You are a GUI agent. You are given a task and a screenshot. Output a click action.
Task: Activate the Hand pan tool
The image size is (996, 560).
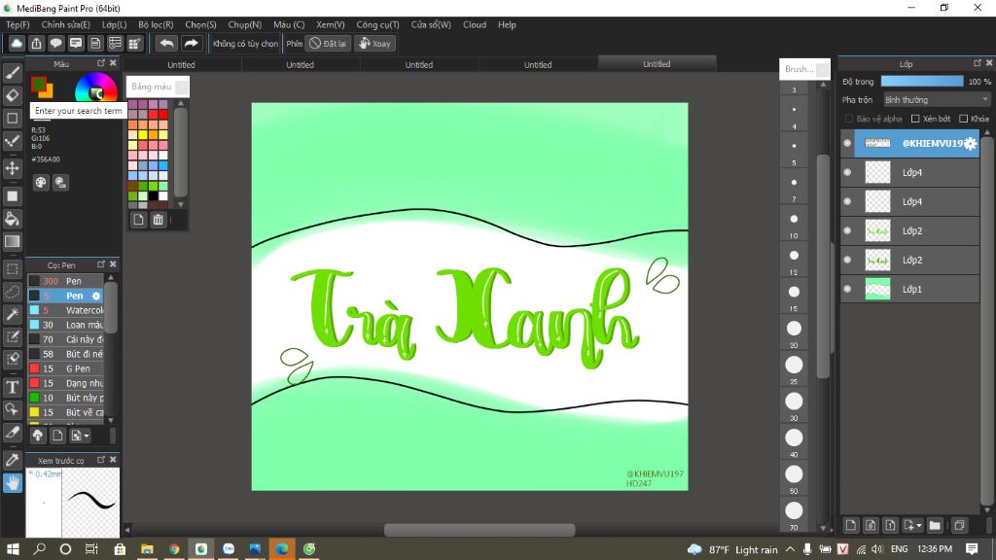pyautogui.click(x=12, y=483)
